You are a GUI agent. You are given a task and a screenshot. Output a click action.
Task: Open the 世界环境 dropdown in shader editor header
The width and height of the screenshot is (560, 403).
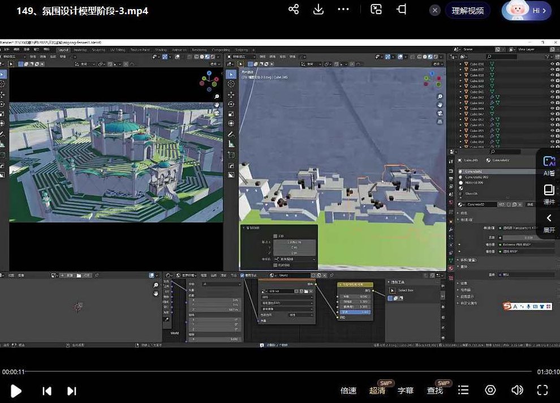[186, 276]
